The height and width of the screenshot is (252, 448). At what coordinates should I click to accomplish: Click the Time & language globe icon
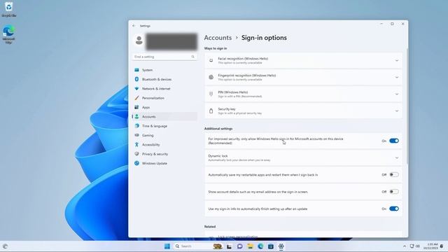pos(136,126)
